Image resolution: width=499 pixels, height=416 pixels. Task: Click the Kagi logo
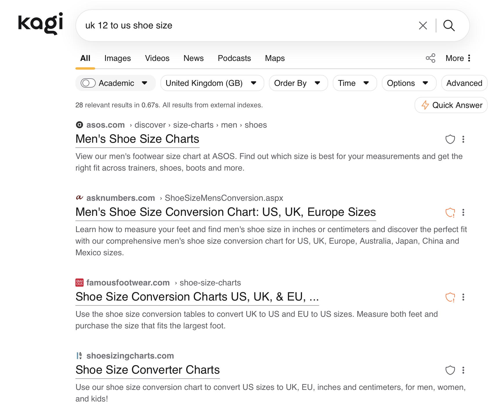[x=40, y=23]
